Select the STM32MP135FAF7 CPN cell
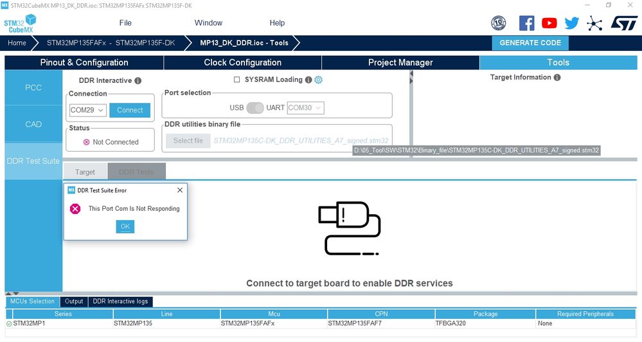The height and width of the screenshot is (342, 642). pyautogui.click(x=381, y=323)
